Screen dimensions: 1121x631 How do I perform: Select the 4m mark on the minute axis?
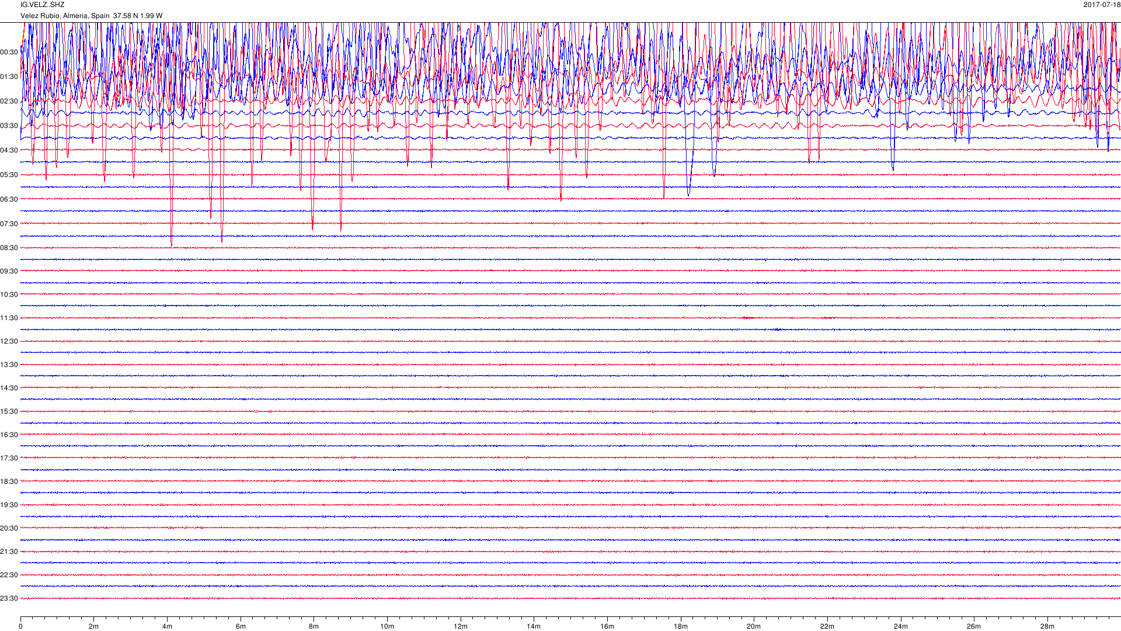[x=167, y=626]
